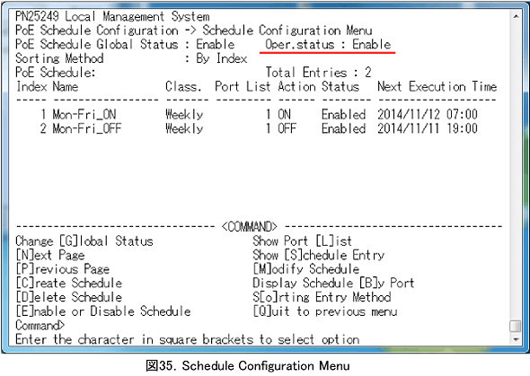Select the Show [S]chedule Entry command
The width and height of the screenshot is (530, 376).
point(318,256)
